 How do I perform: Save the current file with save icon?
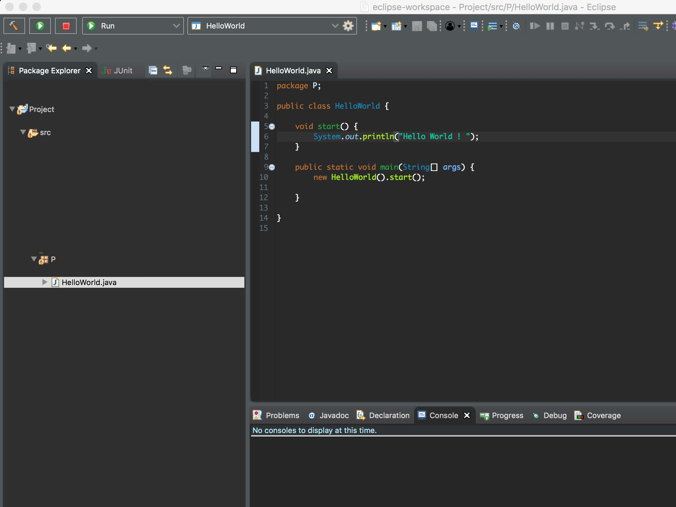[417, 26]
